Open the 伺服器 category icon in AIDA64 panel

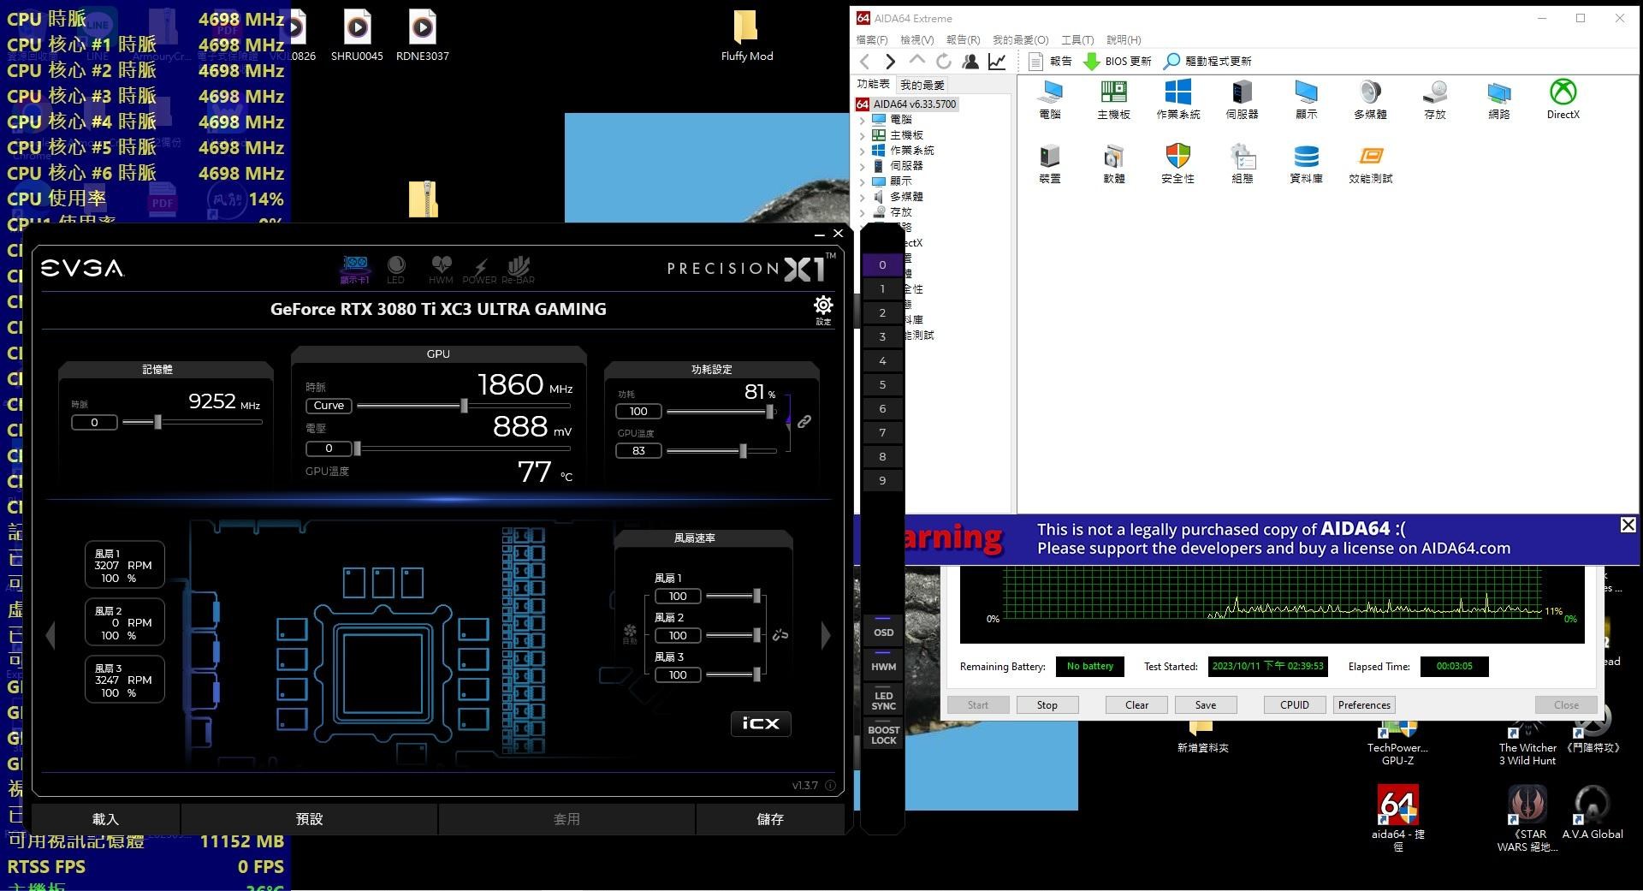(x=1242, y=99)
